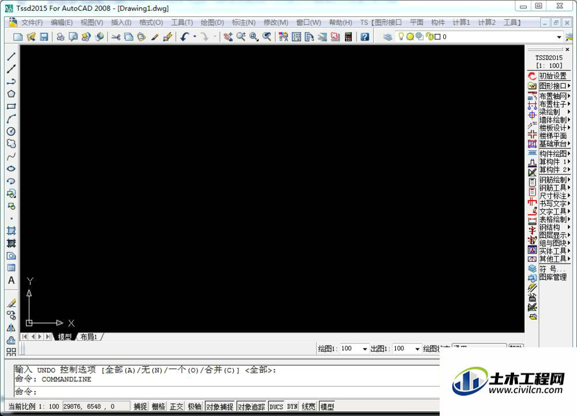Select the Spline draw tool
The width and height of the screenshot is (577, 416).
pyautogui.click(x=12, y=156)
